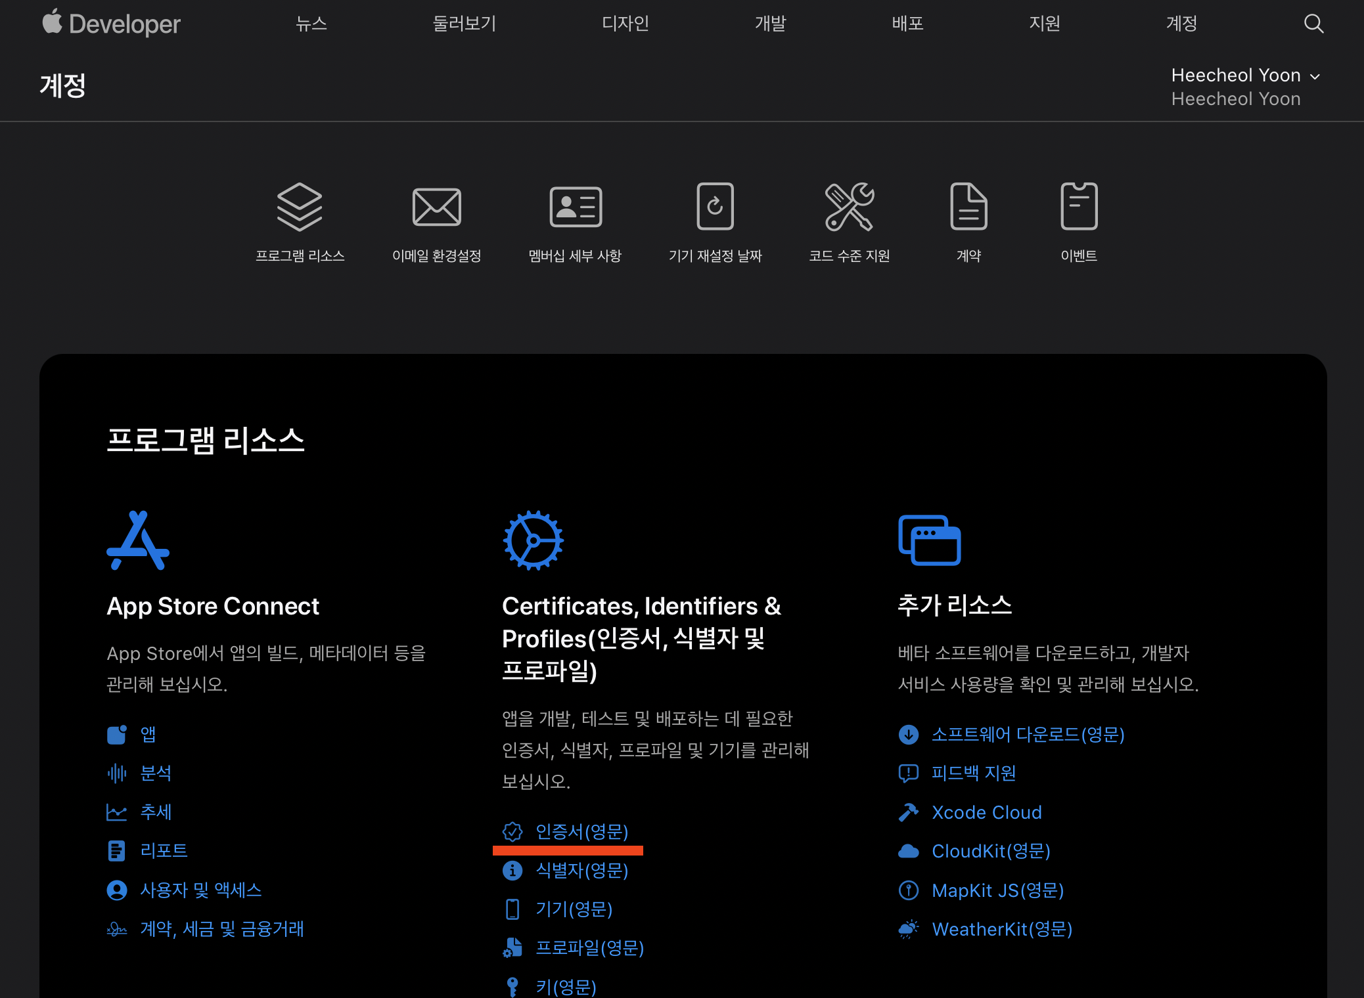Screen dimensions: 1364x998
Task: Click the 사용자 및 액세스 link
Action: [200, 890]
